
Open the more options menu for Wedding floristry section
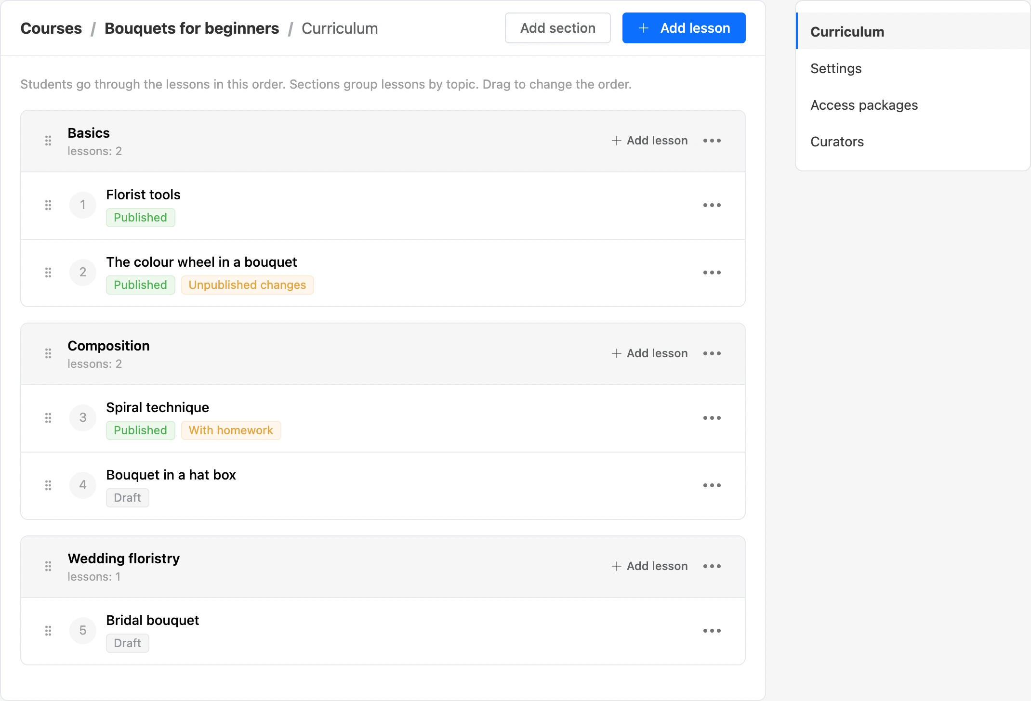point(712,566)
